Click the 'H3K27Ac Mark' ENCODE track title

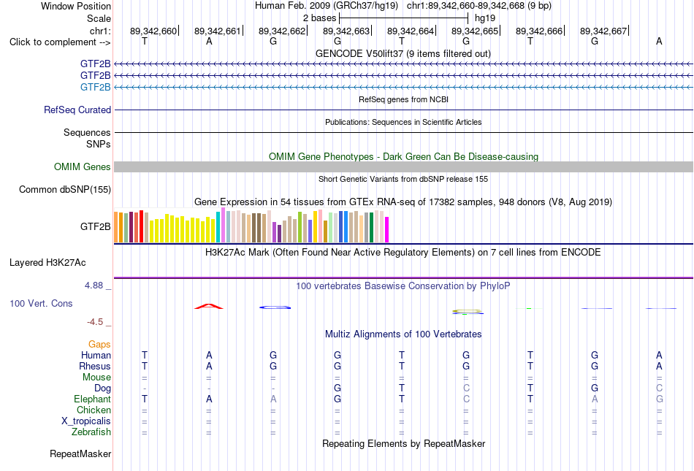[x=403, y=253]
